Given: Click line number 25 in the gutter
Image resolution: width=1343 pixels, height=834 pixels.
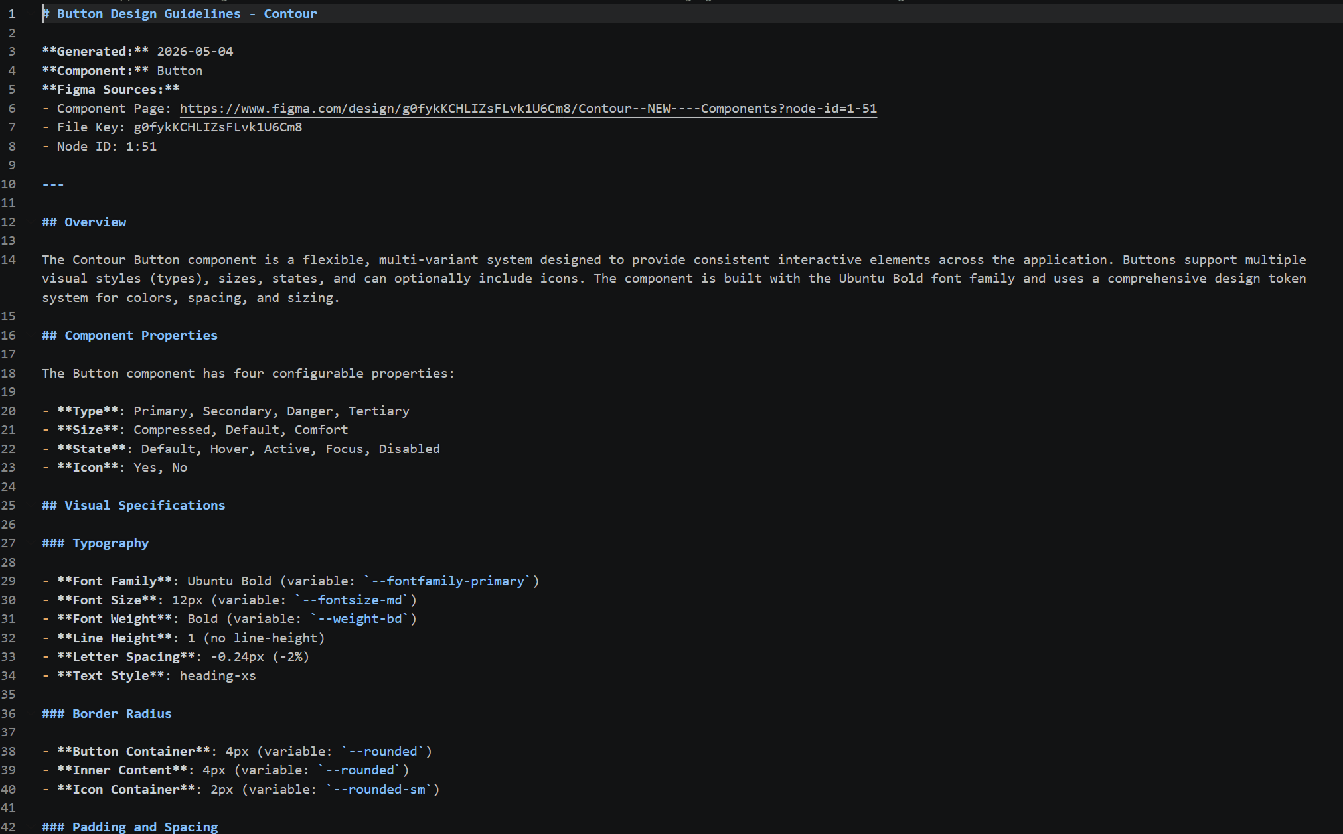Looking at the screenshot, I should pos(9,506).
